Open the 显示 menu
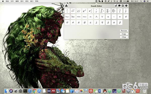 point(22,1)
